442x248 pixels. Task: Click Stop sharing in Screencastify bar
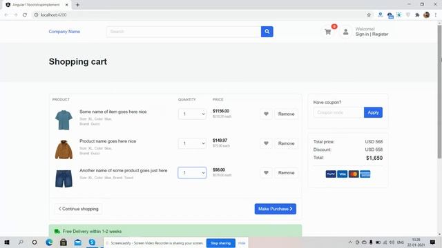[x=221, y=243]
